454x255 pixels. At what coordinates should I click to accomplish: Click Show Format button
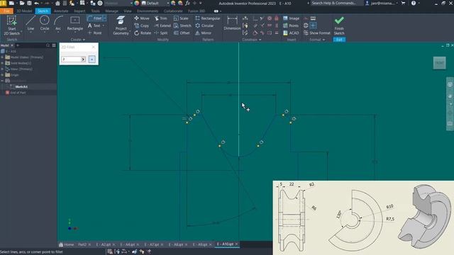coord(317,33)
